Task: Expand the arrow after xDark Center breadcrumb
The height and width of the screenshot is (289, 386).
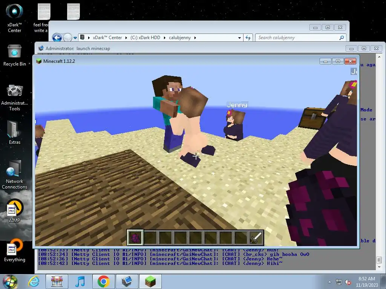Action: 126,38
